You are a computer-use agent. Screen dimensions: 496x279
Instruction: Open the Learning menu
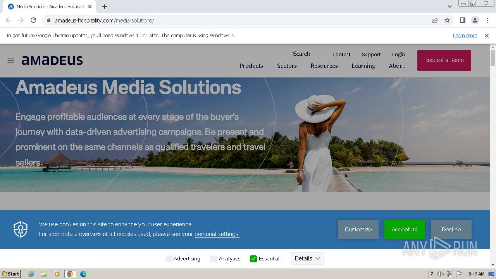point(363,66)
